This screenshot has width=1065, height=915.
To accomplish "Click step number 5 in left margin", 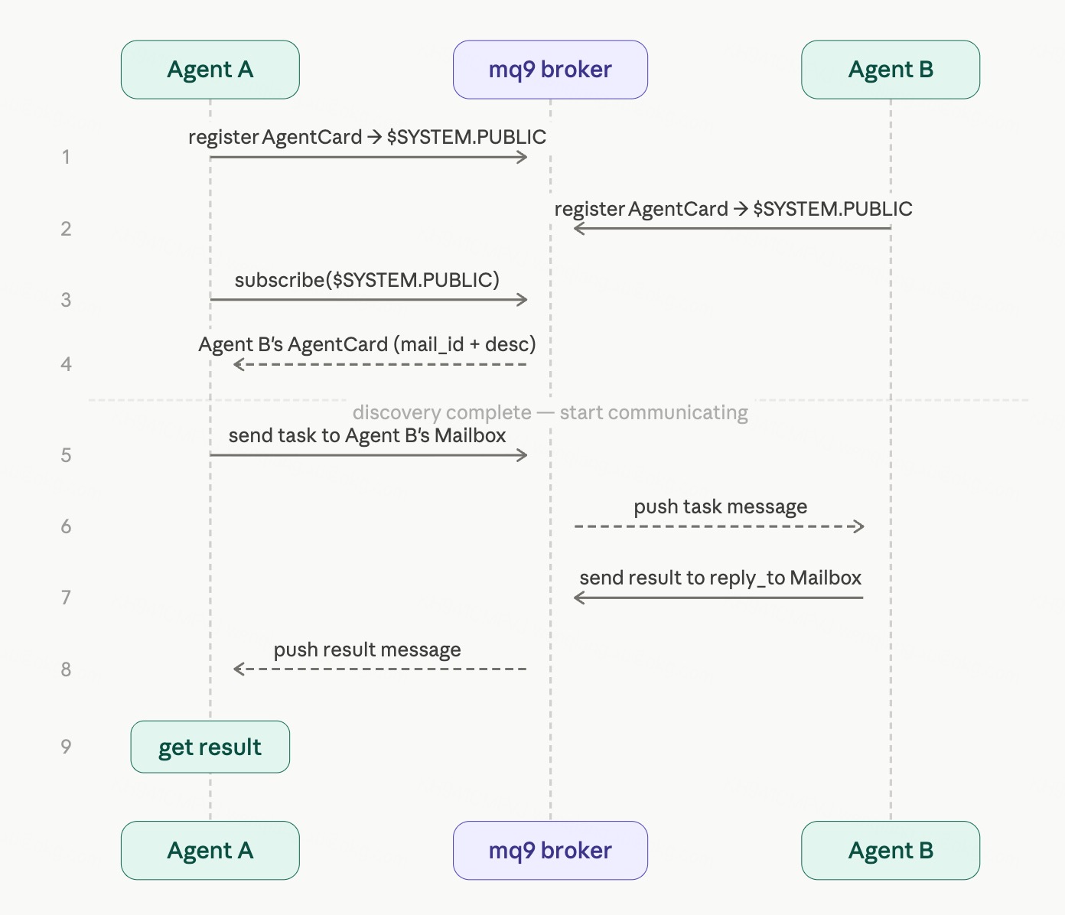I will [x=67, y=455].
